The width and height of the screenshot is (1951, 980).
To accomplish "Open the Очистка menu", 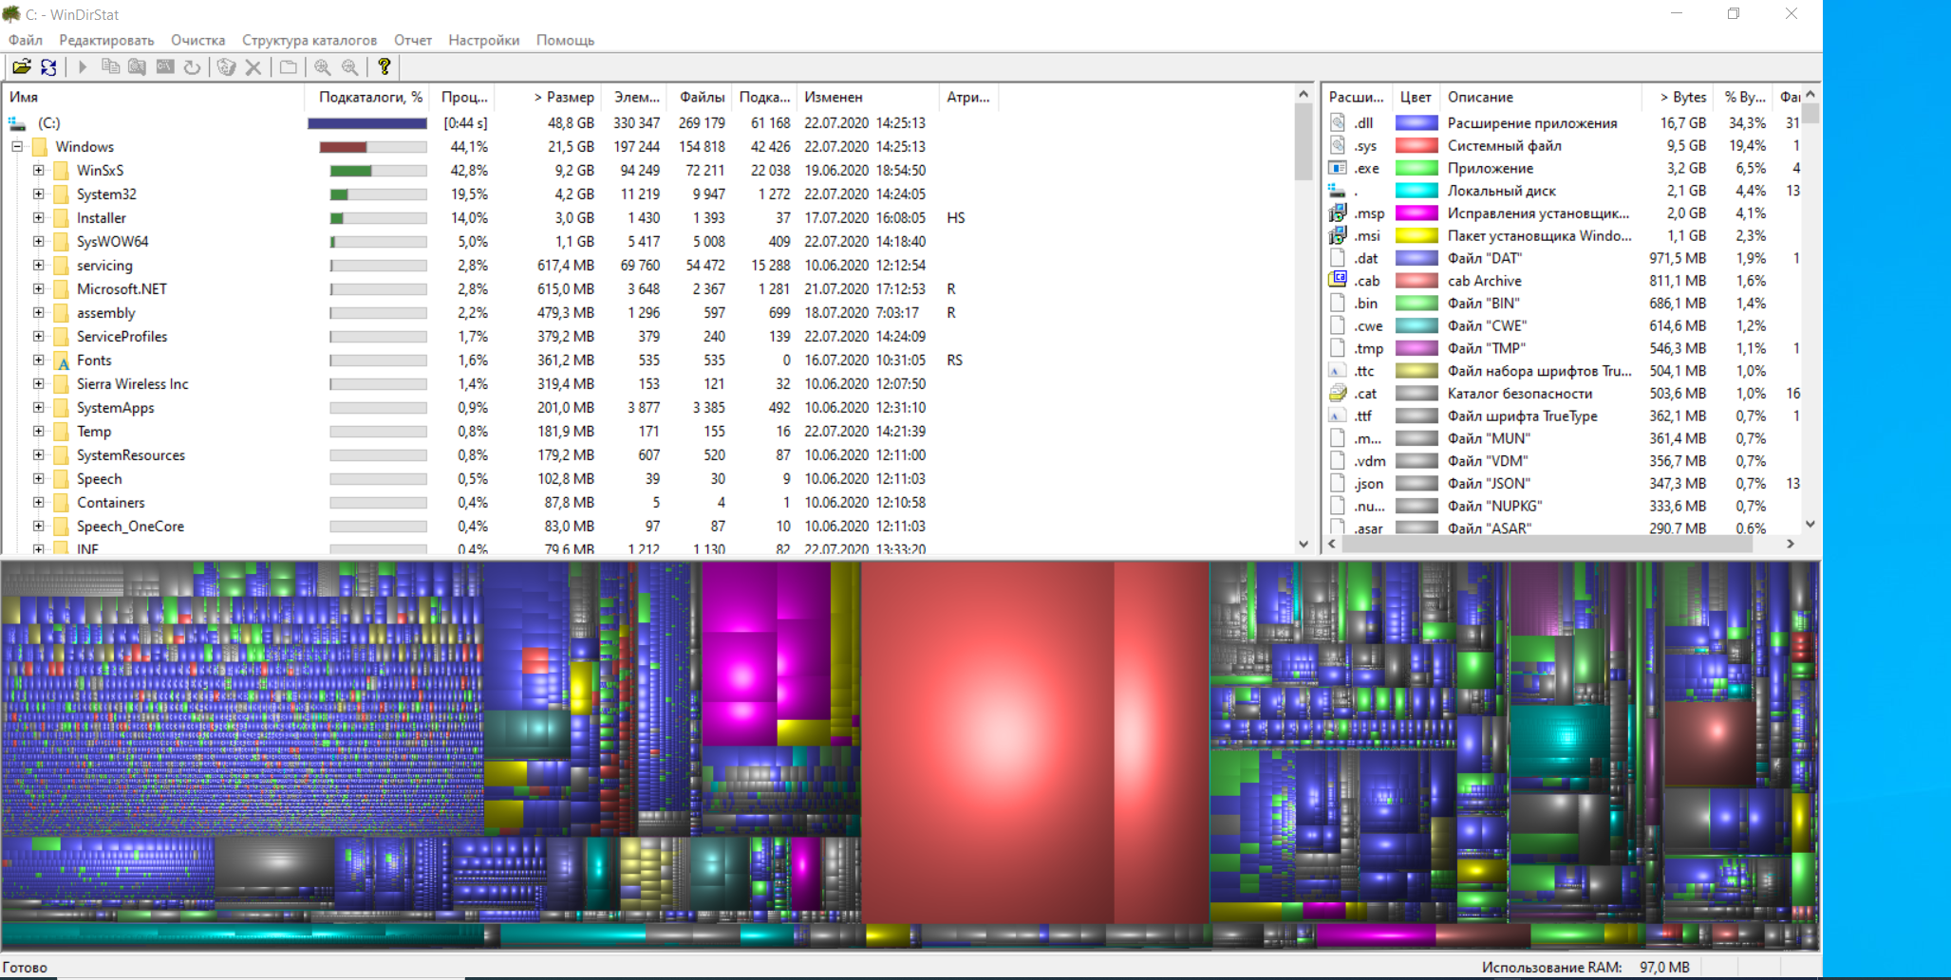I will pos(197,40).
